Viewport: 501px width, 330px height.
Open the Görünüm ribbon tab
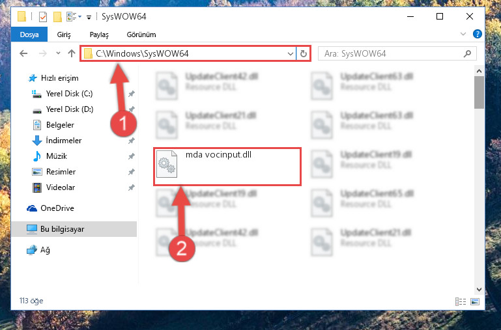point(141,34)
